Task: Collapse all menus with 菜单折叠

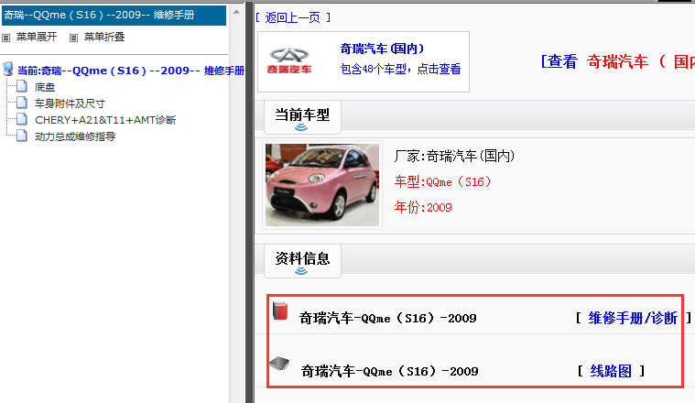Action: click(x=104, y=38)
